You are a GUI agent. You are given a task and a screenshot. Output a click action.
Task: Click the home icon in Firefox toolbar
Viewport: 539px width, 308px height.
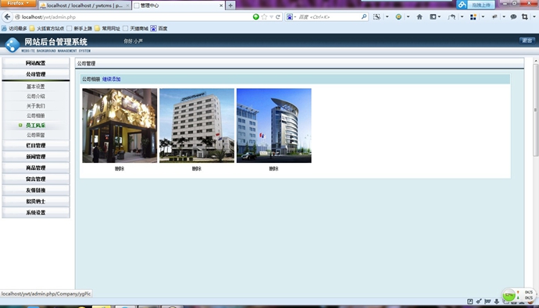(x=419, y=17)
